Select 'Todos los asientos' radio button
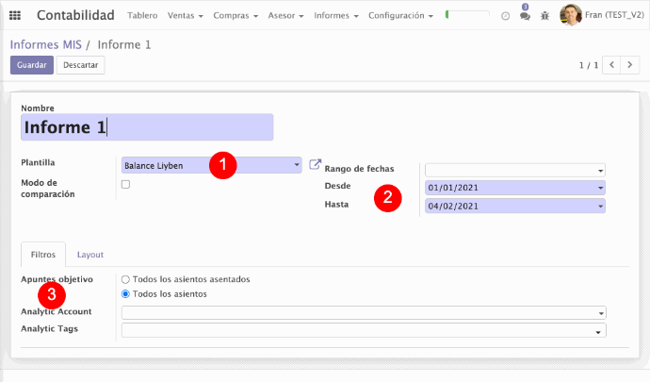The height and width of the screenshot is (382, 650). click(x=126, y=294)
